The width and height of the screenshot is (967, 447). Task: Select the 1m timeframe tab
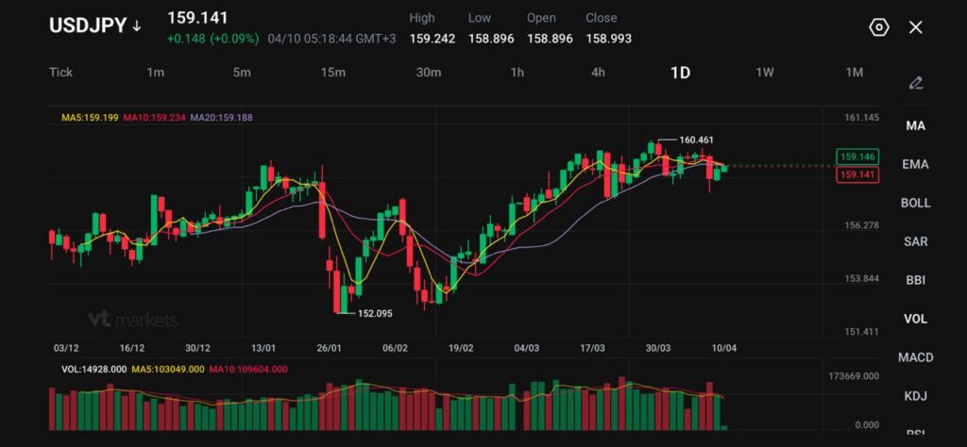coord(155,73)
